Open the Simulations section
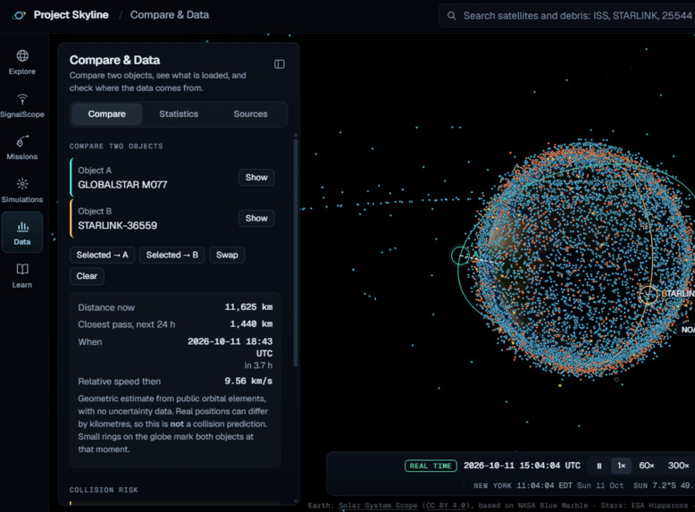 [22, 190]
